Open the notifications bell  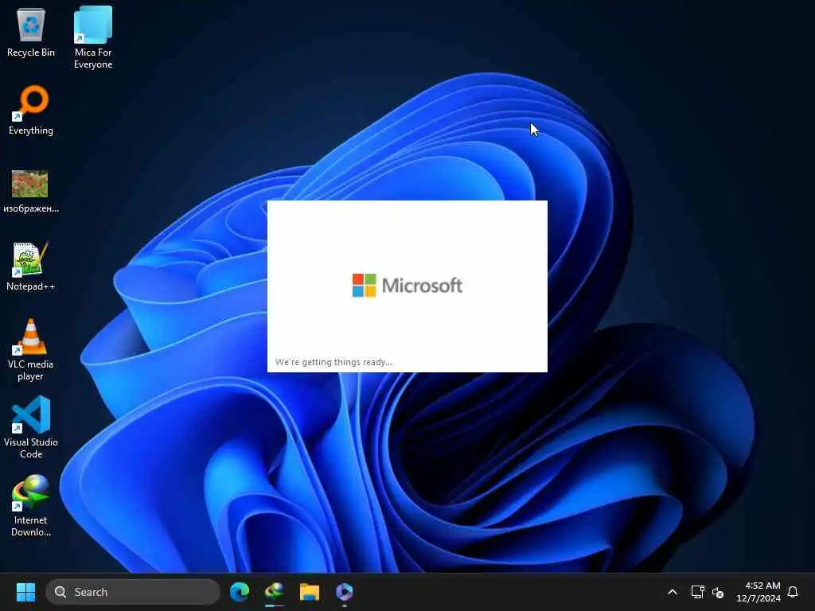[x=793, y=592]
